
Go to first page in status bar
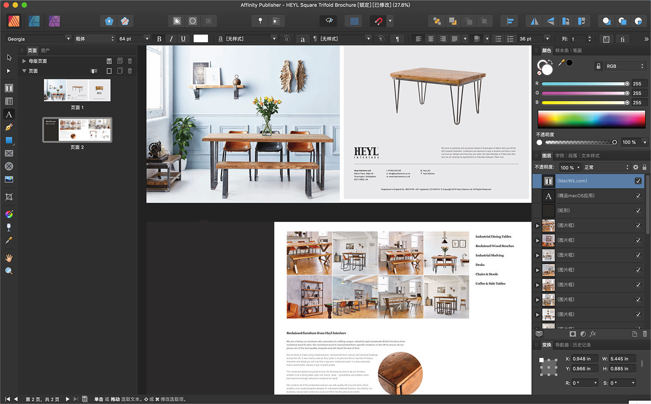[7, 399]
